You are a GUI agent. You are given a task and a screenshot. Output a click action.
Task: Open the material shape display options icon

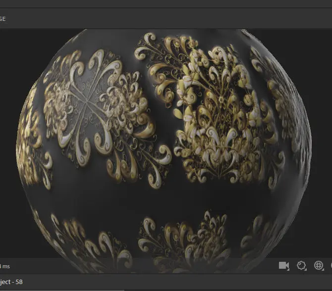[301, 265]
